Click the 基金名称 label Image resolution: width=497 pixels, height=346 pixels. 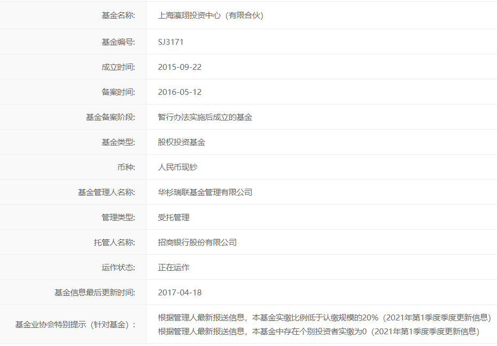[118, 15]
